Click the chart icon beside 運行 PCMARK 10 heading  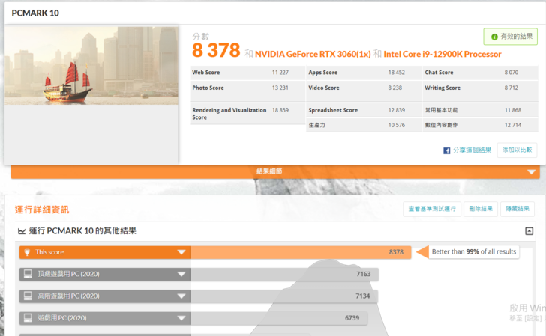point(22,231)
